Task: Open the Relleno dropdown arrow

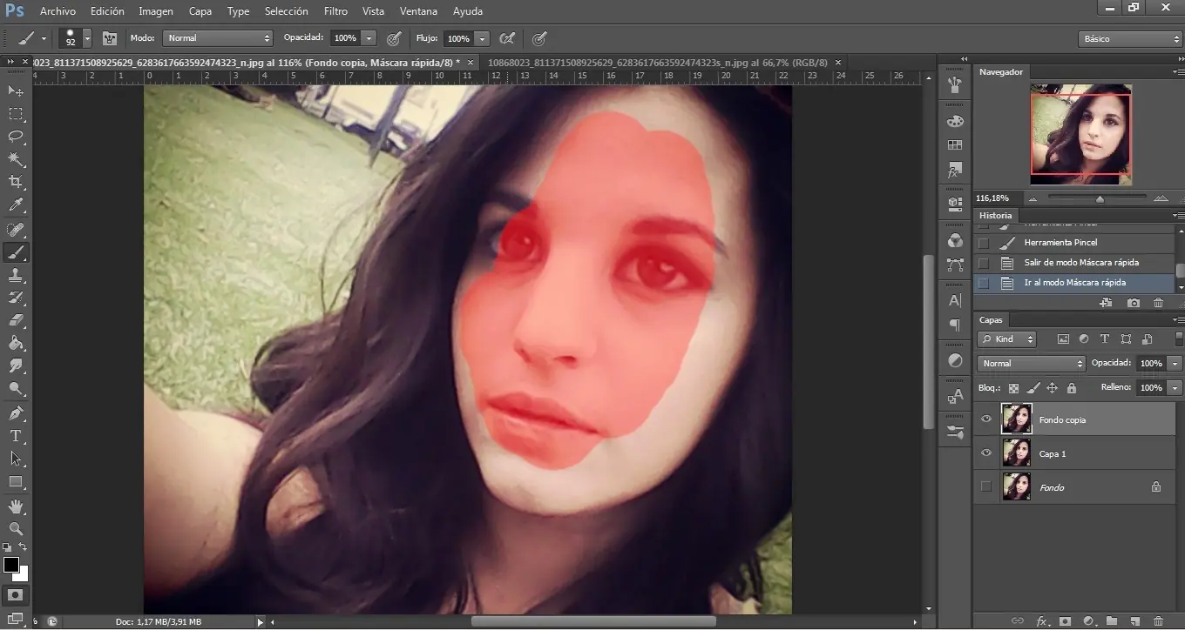Action: [1175, 388]
